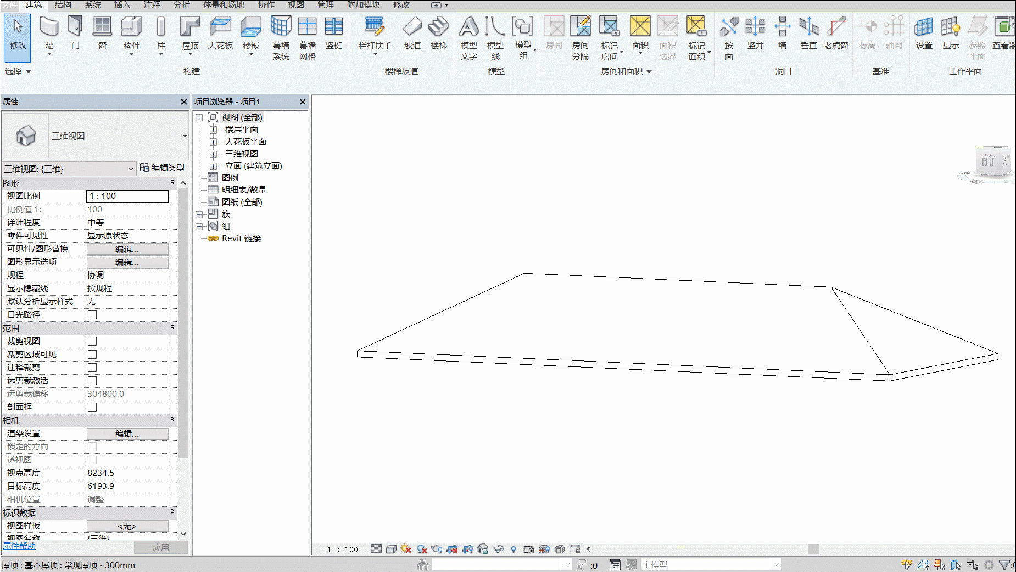The height and width of the screenshot is (572, 1016).
Task: Toggle the 裁剪视图 checkbox
Action: click(x=92, y=341)
